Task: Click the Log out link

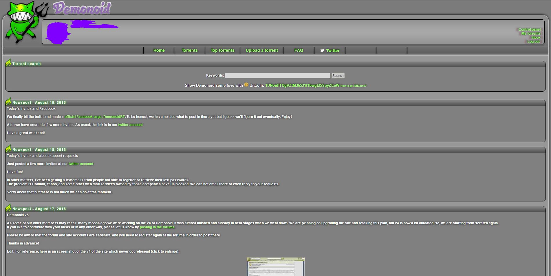Action: coord(534,42)
